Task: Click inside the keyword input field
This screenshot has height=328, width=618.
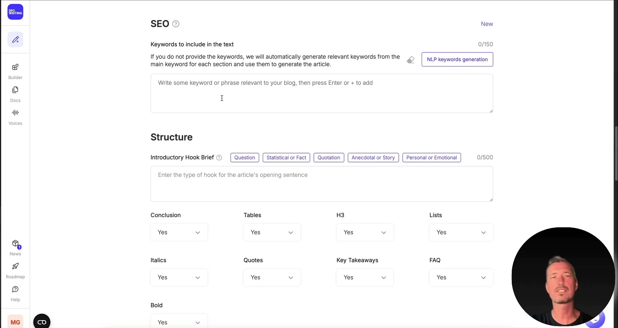Action: coord(322,93)
